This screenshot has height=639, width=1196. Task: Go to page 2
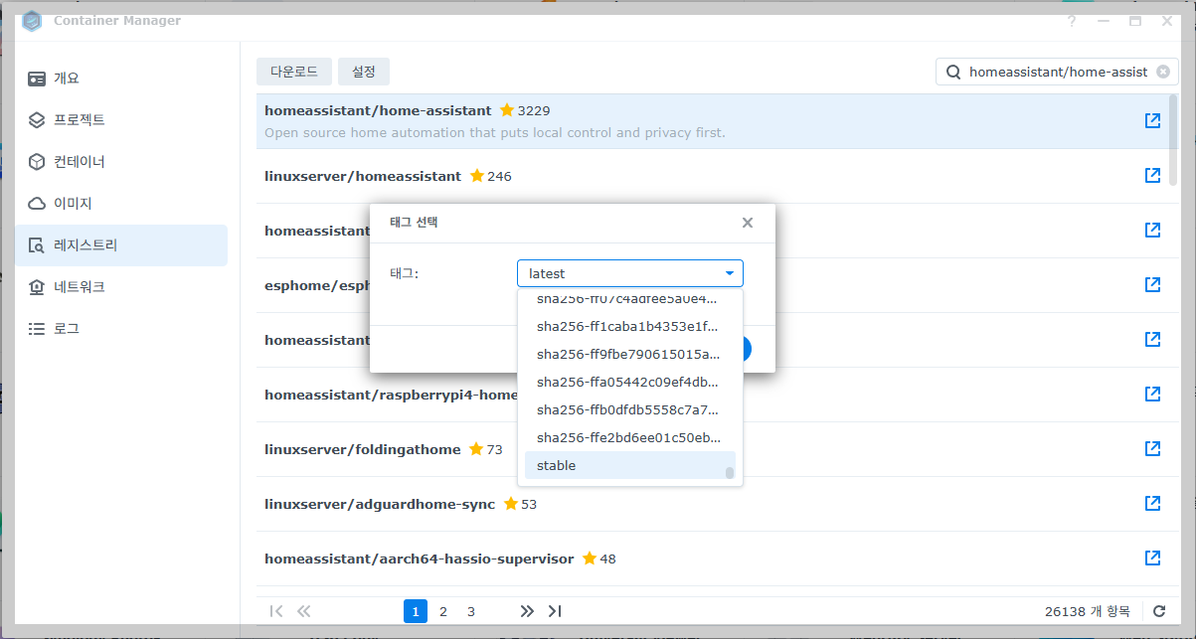[443, 611]
